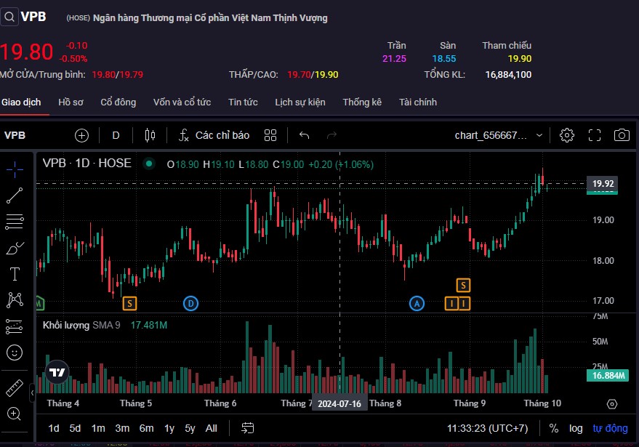Set the time range to 6m
The height and width of the screenshot is (447, 639).
tap(146, 428)
